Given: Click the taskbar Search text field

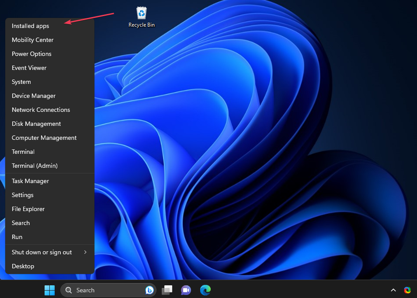Looking at the screenshot, I should [x=105, y=290].
